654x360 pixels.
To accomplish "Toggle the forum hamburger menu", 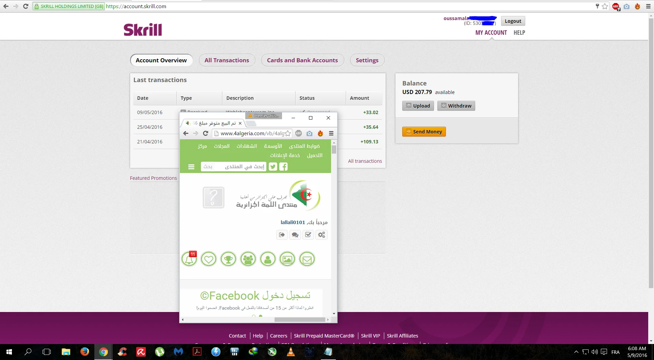I will point(191,167).
